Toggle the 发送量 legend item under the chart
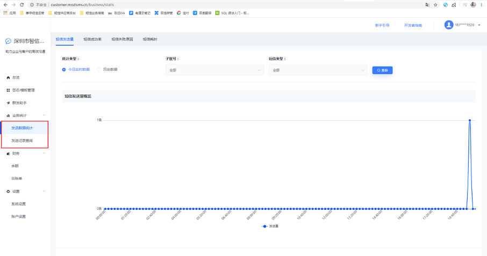Image resolution: width=487 pixels, height=256 pixels. click(270, 226)
